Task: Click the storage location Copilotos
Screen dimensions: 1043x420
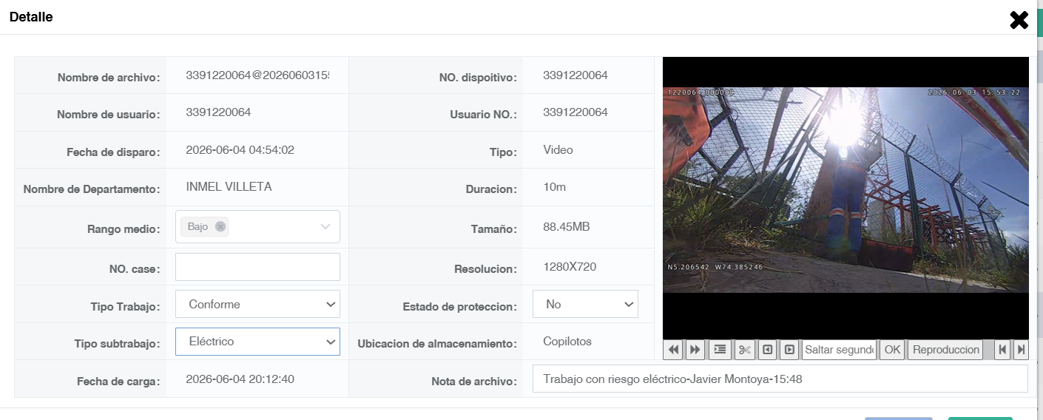Action: coord(567,342)
